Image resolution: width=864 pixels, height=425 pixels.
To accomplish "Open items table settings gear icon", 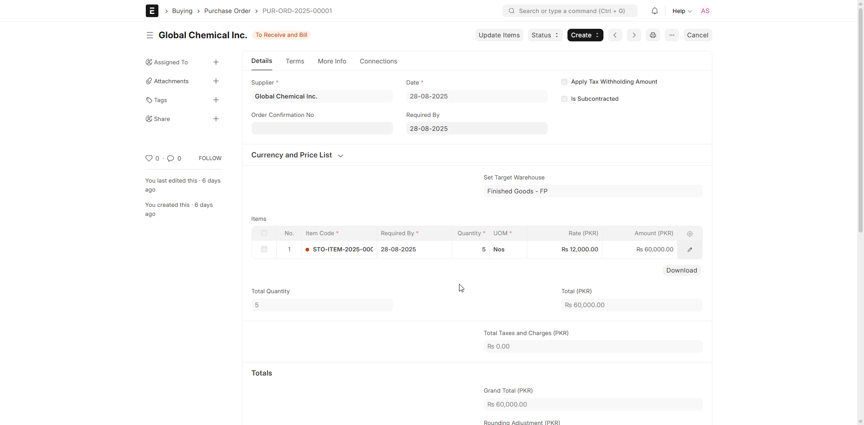I will pyautogui.click(x=689, y=233).
